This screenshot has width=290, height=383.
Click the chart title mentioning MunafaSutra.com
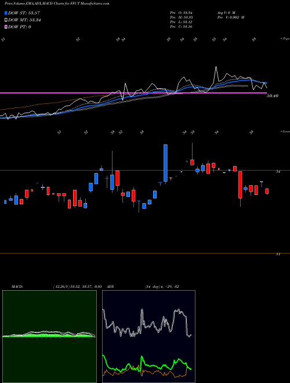click(57, 3)
